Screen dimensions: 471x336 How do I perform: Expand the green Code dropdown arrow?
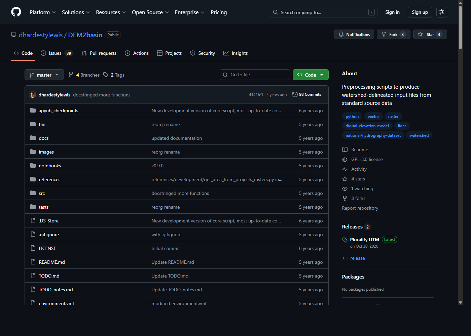pos(322,75)
